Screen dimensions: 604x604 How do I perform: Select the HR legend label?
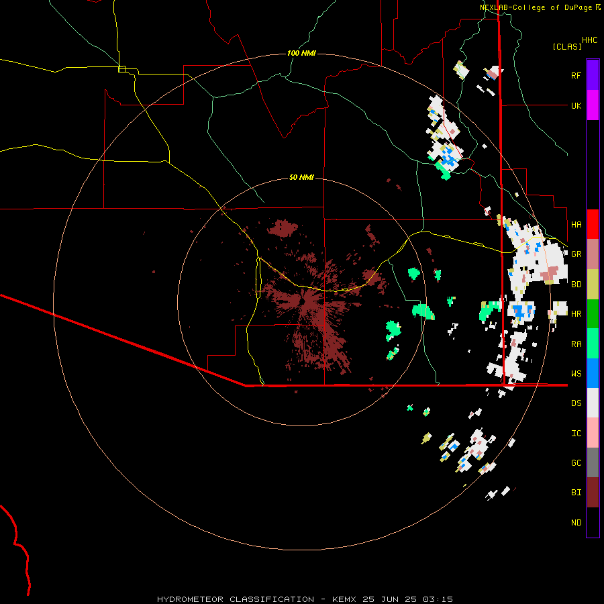click(576, 314)
